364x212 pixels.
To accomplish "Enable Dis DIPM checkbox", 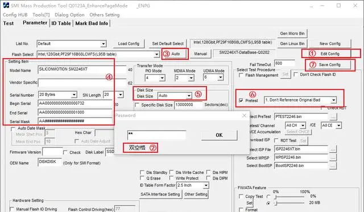I will click(208, 178).
